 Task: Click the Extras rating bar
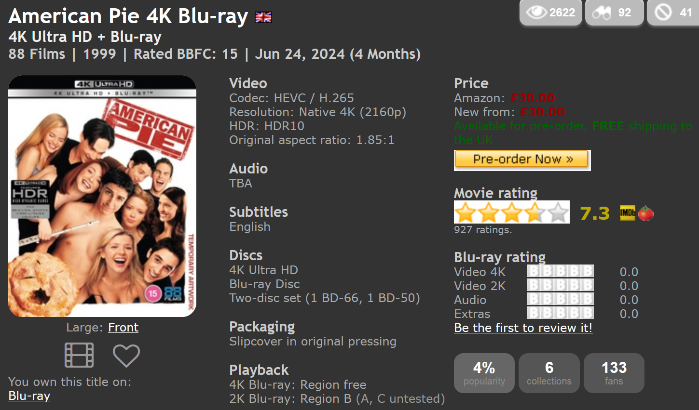560,313
